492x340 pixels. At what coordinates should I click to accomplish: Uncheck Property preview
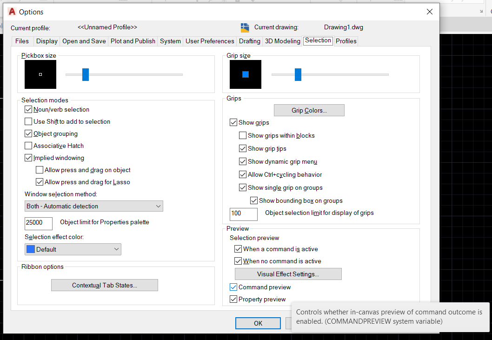click(233, 299)
